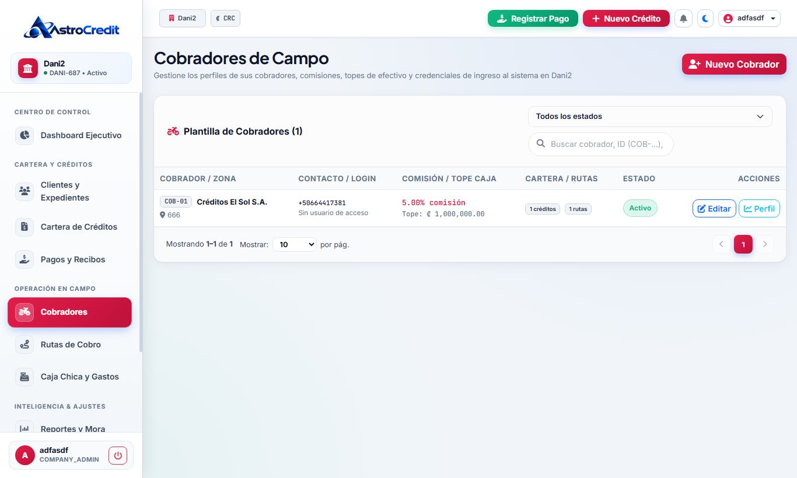
Task: Click the CRC currency chip
Action: coord(225,18)
